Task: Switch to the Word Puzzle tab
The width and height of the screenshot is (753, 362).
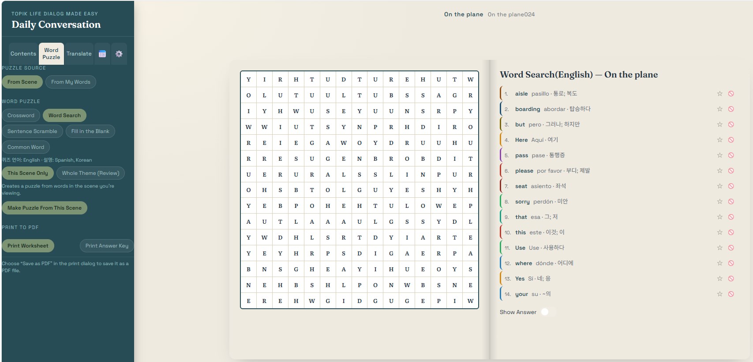Action: coord(51,54)
